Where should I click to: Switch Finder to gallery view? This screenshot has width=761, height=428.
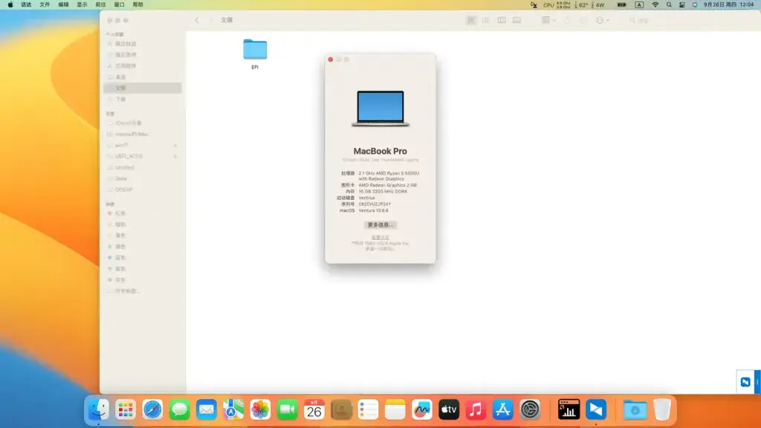[x=517, y=20]
